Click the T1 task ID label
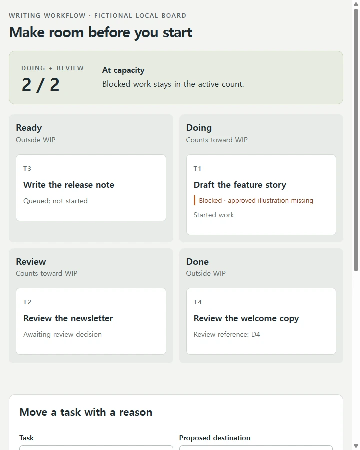Viewport: 360px width, 450px height. coord(197,169)
